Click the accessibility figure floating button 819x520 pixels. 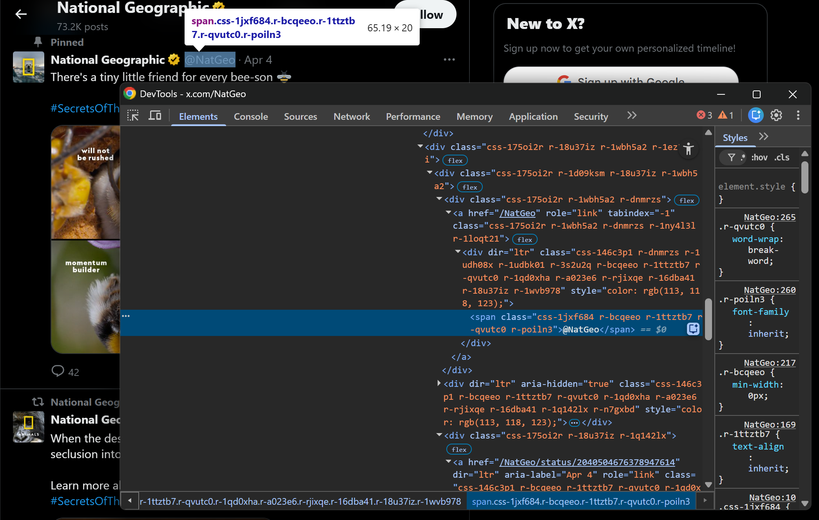(689, 149)
